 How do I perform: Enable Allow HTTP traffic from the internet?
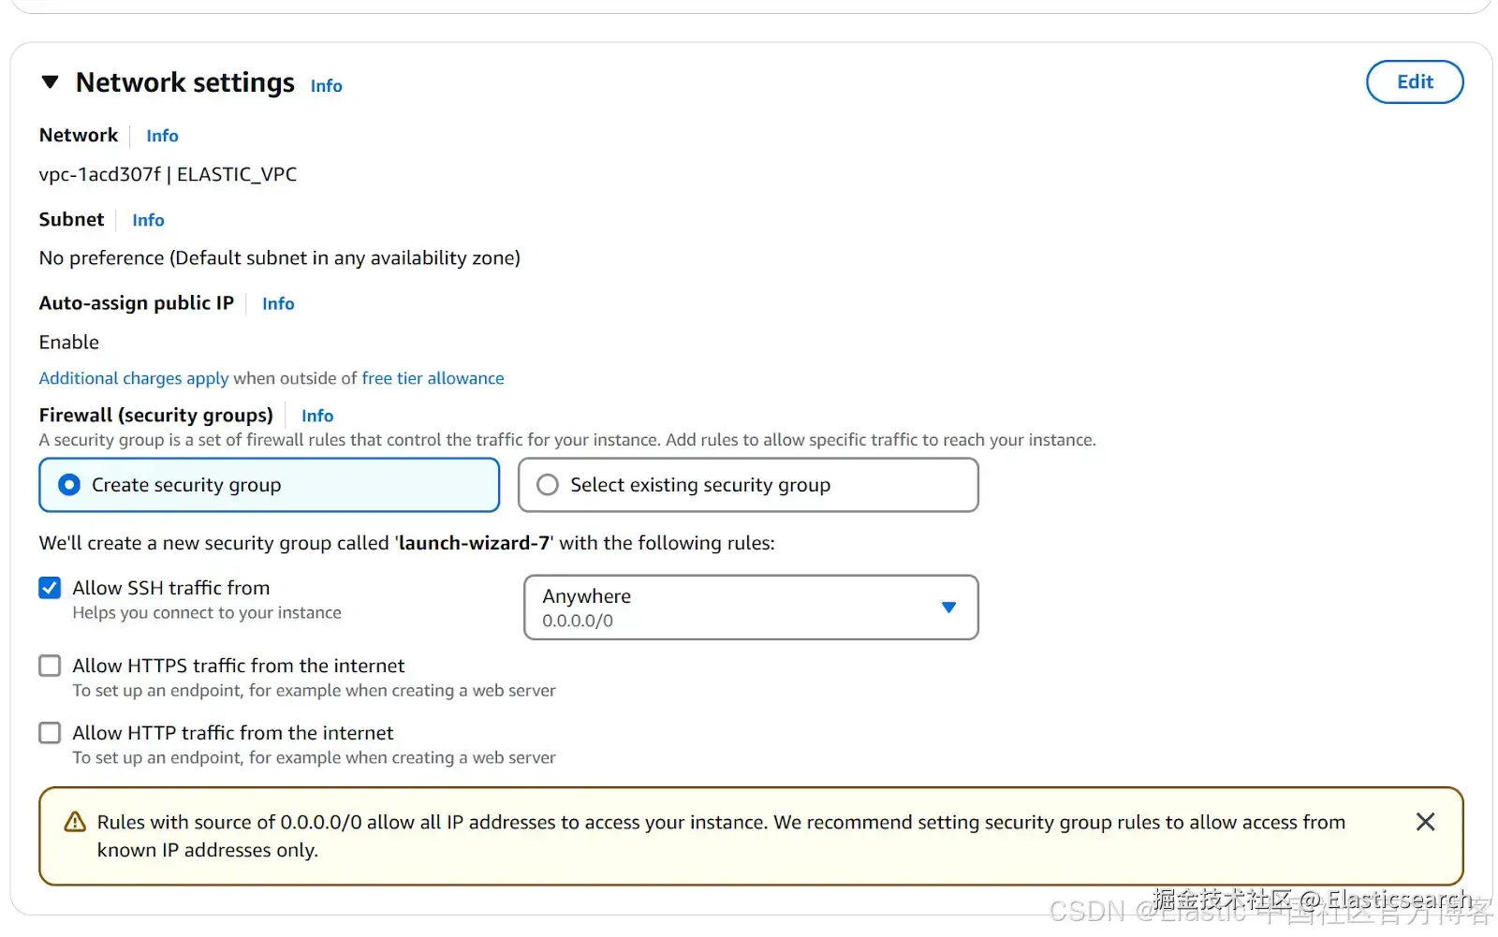tap(50, 733)
